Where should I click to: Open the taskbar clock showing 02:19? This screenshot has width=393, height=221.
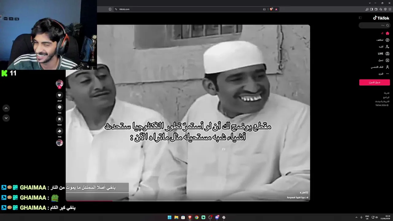click(x=385, y=217)
